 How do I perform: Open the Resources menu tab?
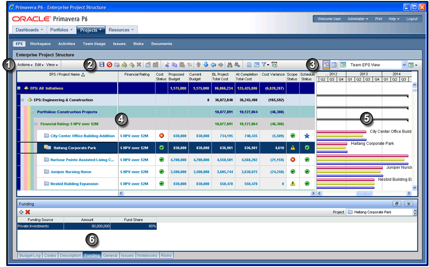121,30
